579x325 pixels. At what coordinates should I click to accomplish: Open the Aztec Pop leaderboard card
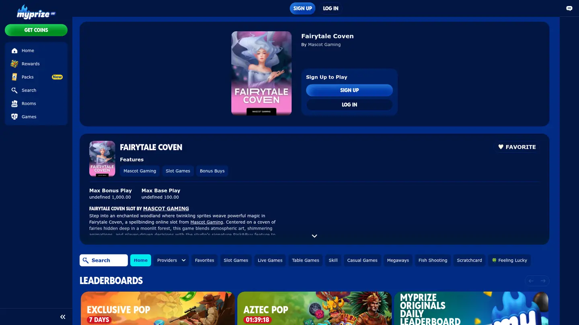pyautogui.click(x=314, y=308)
